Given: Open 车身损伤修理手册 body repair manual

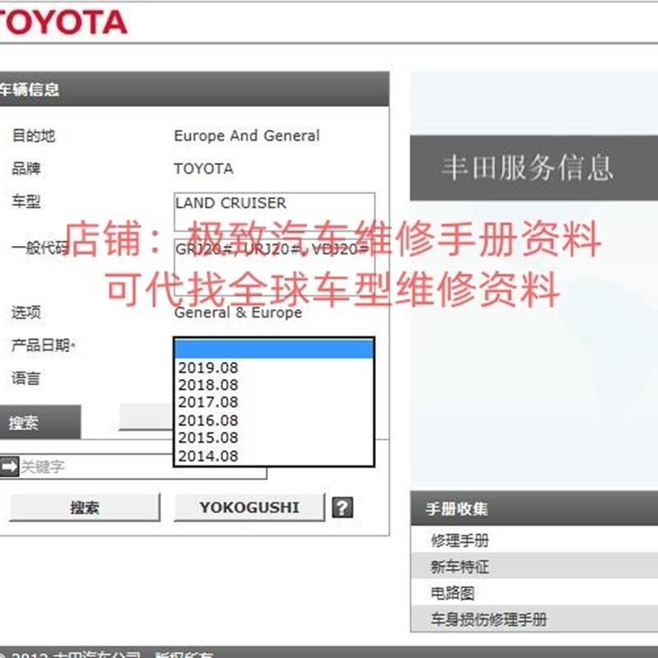Looking at the screenshot, I should click(x=534, y=619).
